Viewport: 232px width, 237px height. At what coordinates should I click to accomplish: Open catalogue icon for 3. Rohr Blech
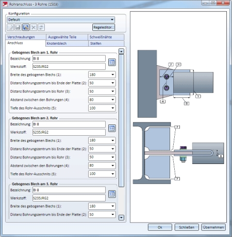tap(112, 194)
